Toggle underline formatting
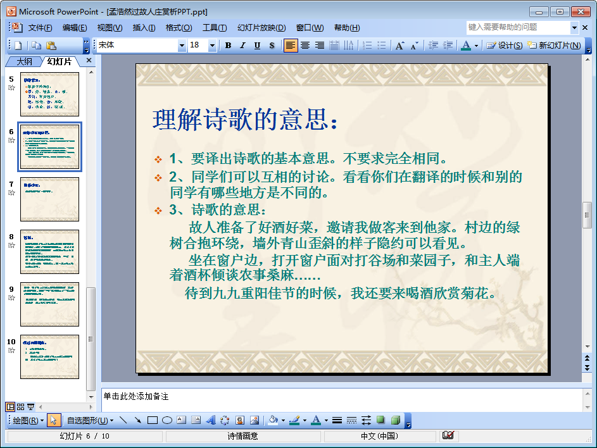This screenshot has height=448, width=597. tap(258, 46)
